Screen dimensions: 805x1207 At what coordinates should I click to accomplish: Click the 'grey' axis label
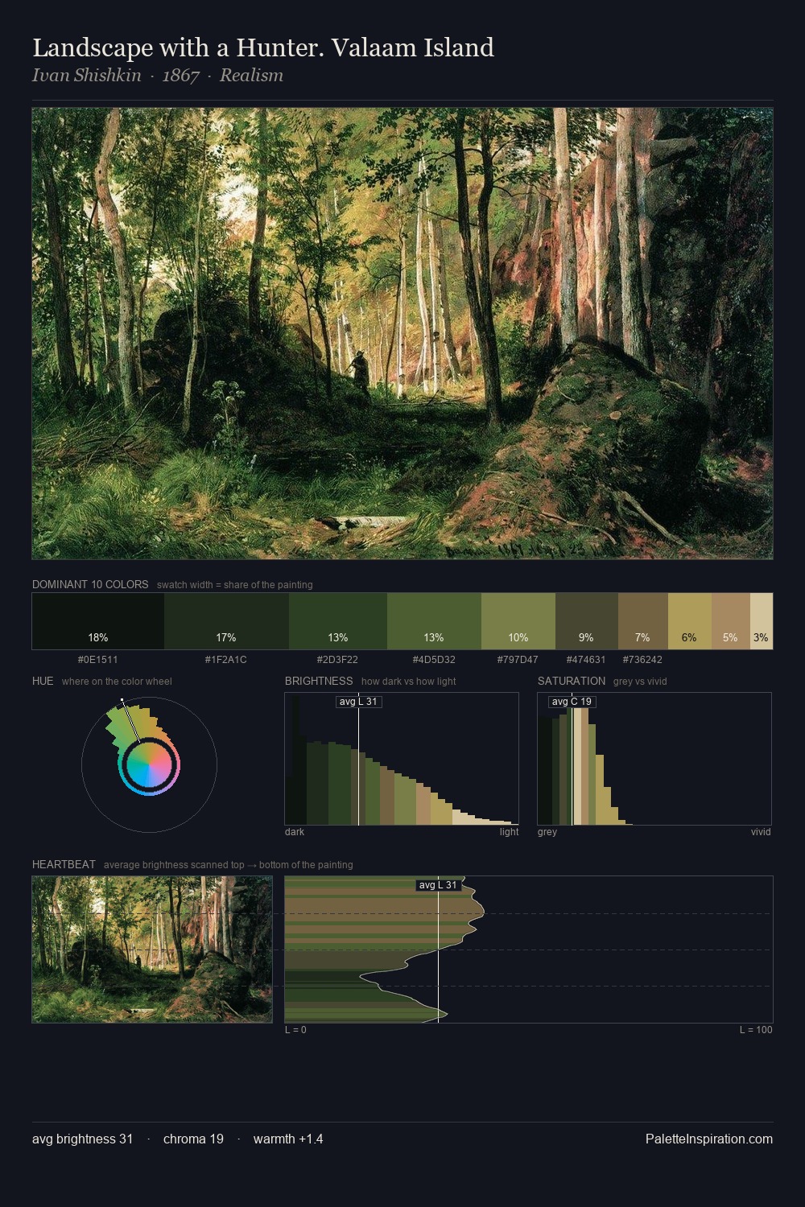547,832
